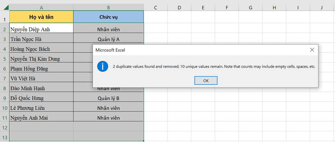The width and height of the screenshot is (335, 142).
Task: Click OK in the Microsoft Excel dialog
Action: point(206,81)
